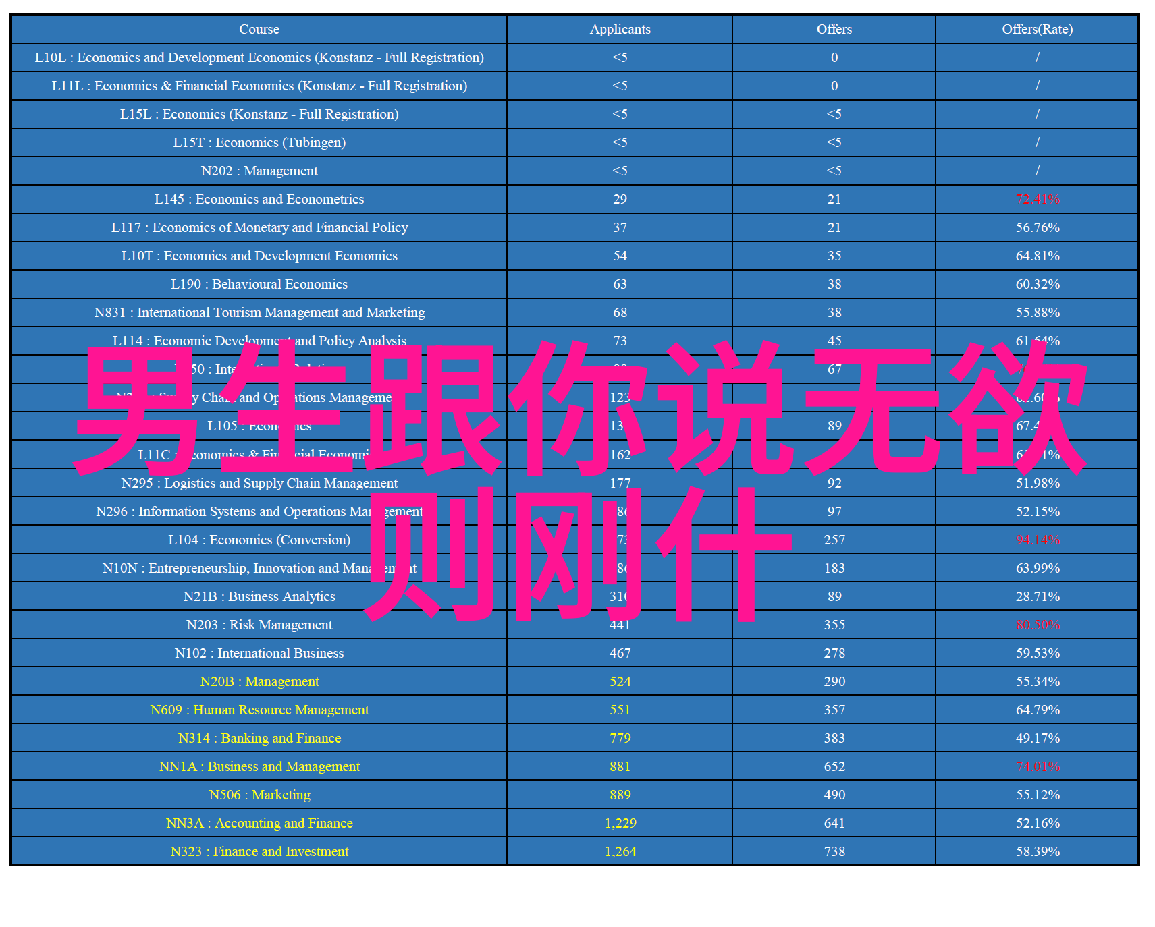Click the 52.15% rate cell
Screen dimensions: 1155x927
1037,511
